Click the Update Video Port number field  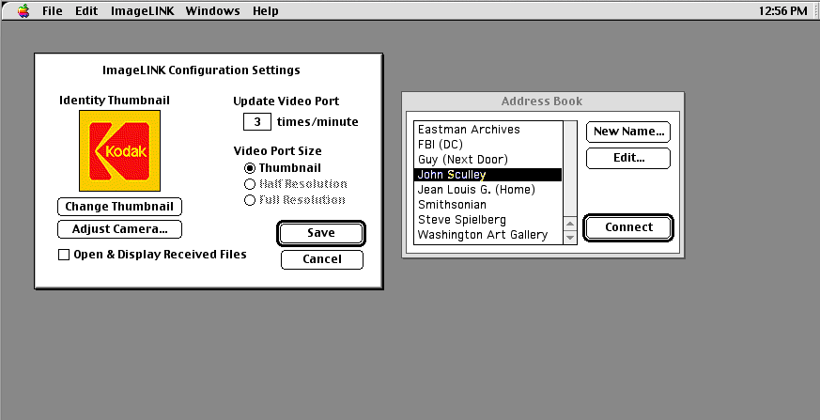pyautogui.click(x=256, y=122)
